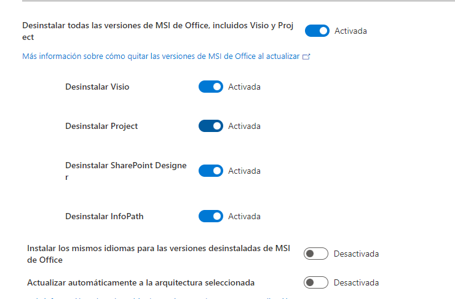This screenshot has width=455, height=299.
Task: Select the 'Desinstalar Project' label text
Action: 101,126
